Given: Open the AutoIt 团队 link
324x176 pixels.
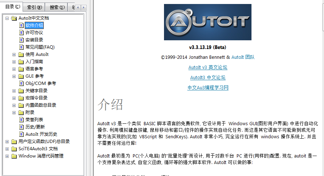Looking at the screenshot, I should (x=243, y=57).
